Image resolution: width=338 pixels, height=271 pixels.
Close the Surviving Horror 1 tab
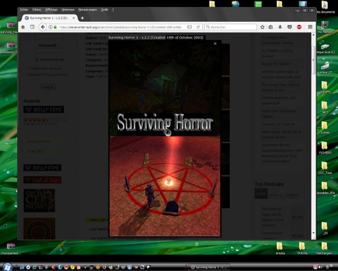coord(74,18)
